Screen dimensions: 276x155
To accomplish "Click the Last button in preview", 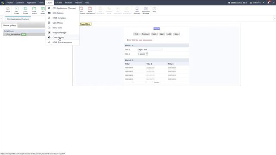I will [x=162, y=34].
